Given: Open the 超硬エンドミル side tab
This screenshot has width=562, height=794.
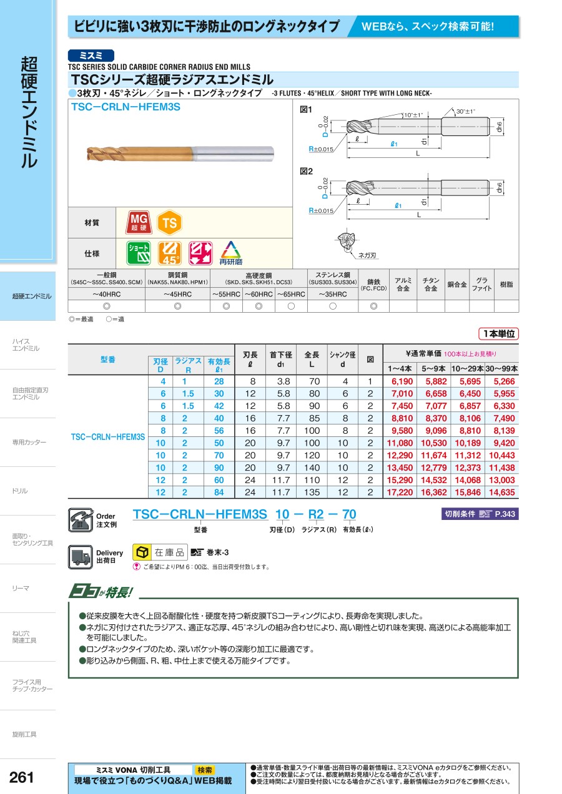Looking at the screenshot, I should pos(31,296).
